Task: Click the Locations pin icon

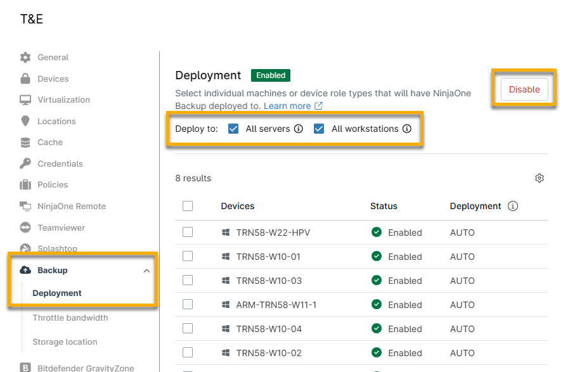Action: 25,121
